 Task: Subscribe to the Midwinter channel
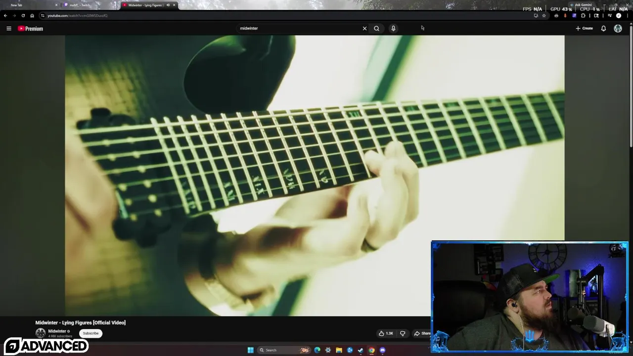click(90, 333)
